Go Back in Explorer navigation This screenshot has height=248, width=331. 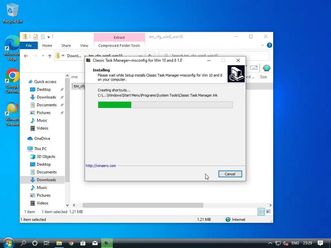[26, 56]
